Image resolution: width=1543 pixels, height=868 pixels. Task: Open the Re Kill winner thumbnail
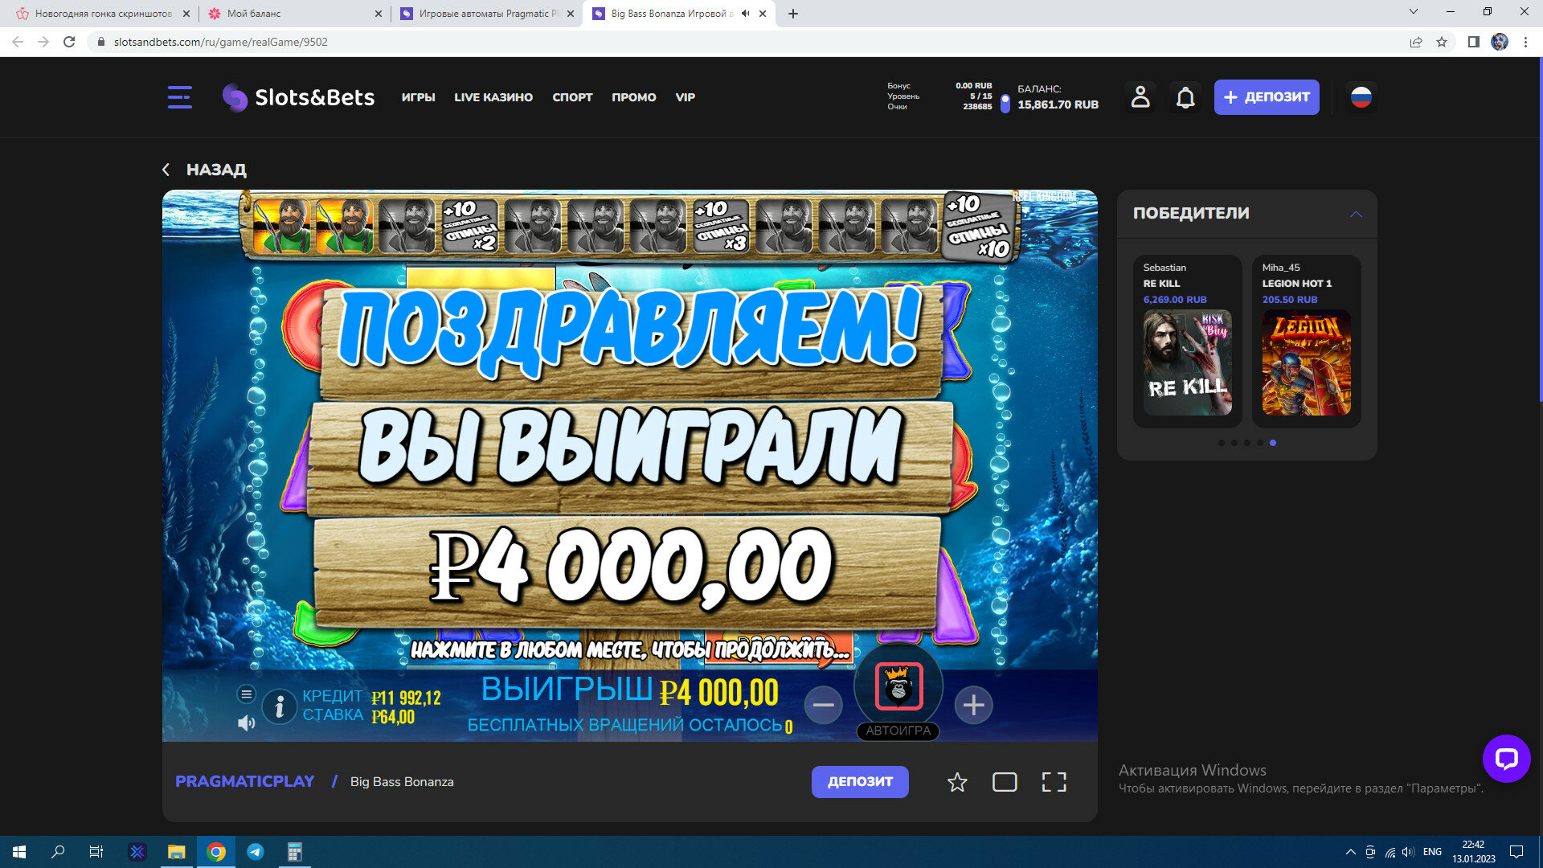1187,362
